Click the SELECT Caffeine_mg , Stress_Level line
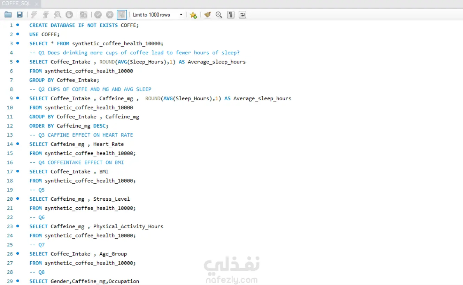The height and width of the screenshot is (285, 463). (x=80, y=199)
